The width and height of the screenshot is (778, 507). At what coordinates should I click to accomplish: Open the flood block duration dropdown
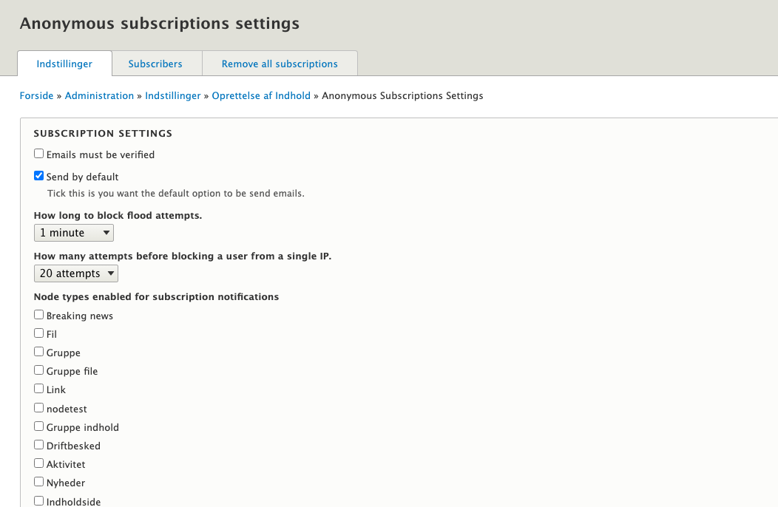73,233
